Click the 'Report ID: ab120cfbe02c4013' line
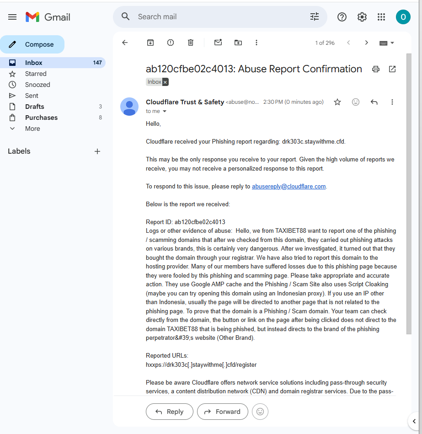This screenshot has height=434, width=422. (x=186, y=222)
